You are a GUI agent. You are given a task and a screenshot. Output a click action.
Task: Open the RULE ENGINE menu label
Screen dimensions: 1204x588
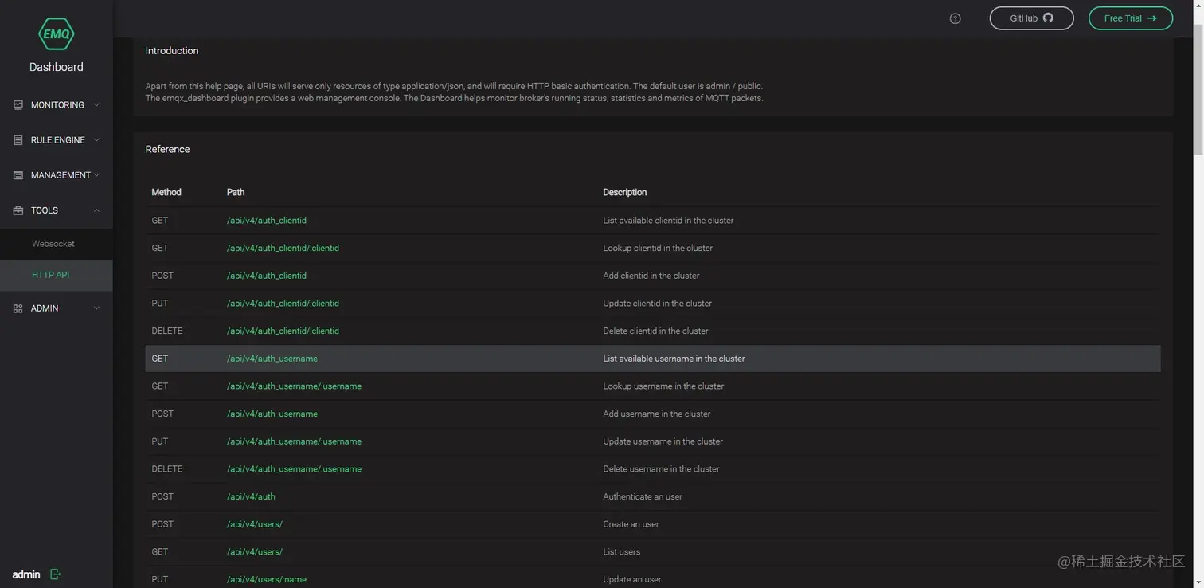58,140
